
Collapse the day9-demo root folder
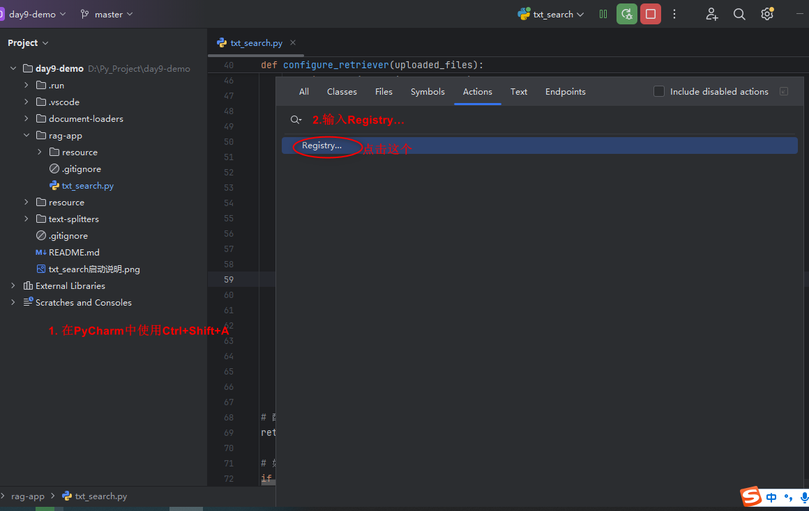[13, 68]
